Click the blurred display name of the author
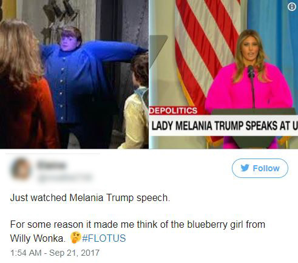Viewport: 298px width, 263px height. [x=52, y=165]
